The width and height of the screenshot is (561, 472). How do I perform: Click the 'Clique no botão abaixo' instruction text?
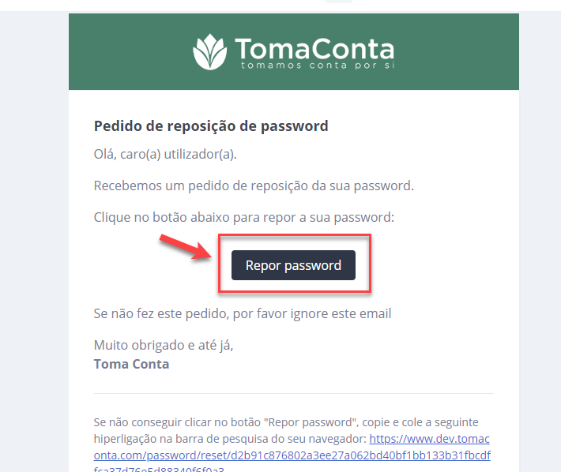click(x=244, y=217)
